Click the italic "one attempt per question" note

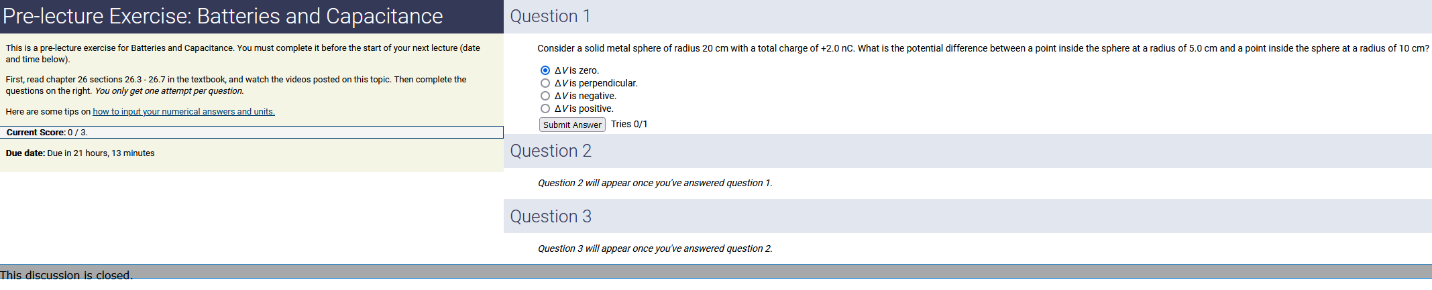tap(169, 91)
